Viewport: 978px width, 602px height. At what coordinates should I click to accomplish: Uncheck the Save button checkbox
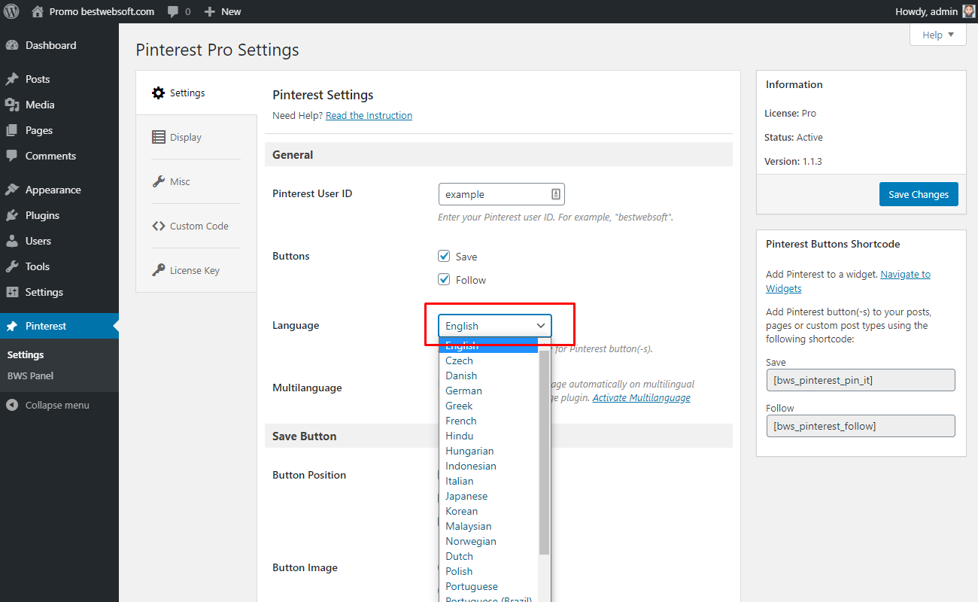coord(444,256)
